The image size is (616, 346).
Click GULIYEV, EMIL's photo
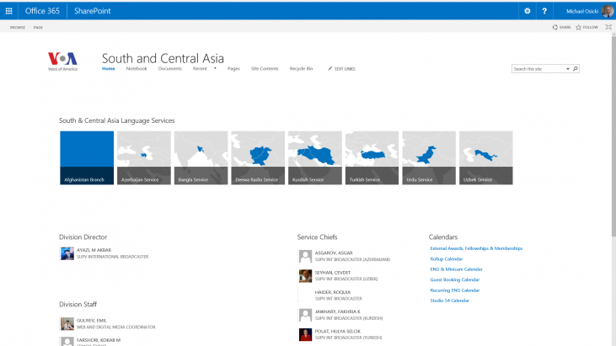67,323
